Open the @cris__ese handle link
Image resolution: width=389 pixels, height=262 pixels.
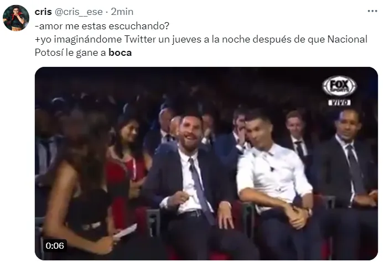tap(79, 12)
